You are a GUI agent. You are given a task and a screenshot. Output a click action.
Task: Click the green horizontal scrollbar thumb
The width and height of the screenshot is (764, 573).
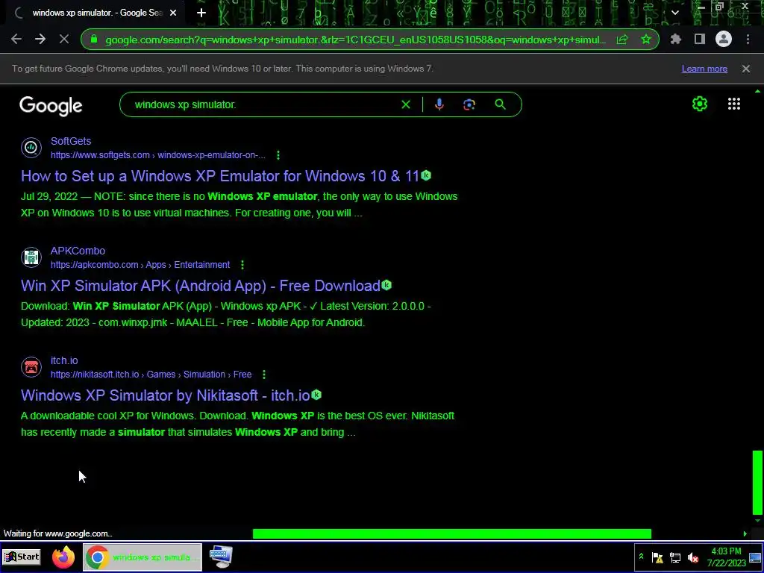click(451, 534)
